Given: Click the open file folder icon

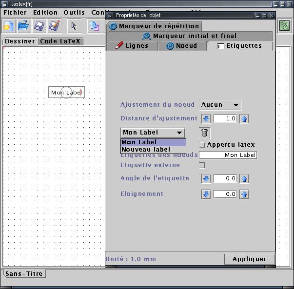Looking at the screenshot, I should [x=23, y=25].
